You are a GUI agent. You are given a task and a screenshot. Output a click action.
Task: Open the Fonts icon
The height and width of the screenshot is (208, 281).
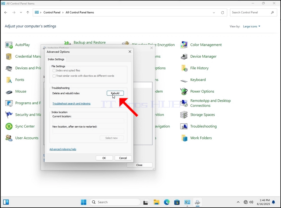point(9,80)
